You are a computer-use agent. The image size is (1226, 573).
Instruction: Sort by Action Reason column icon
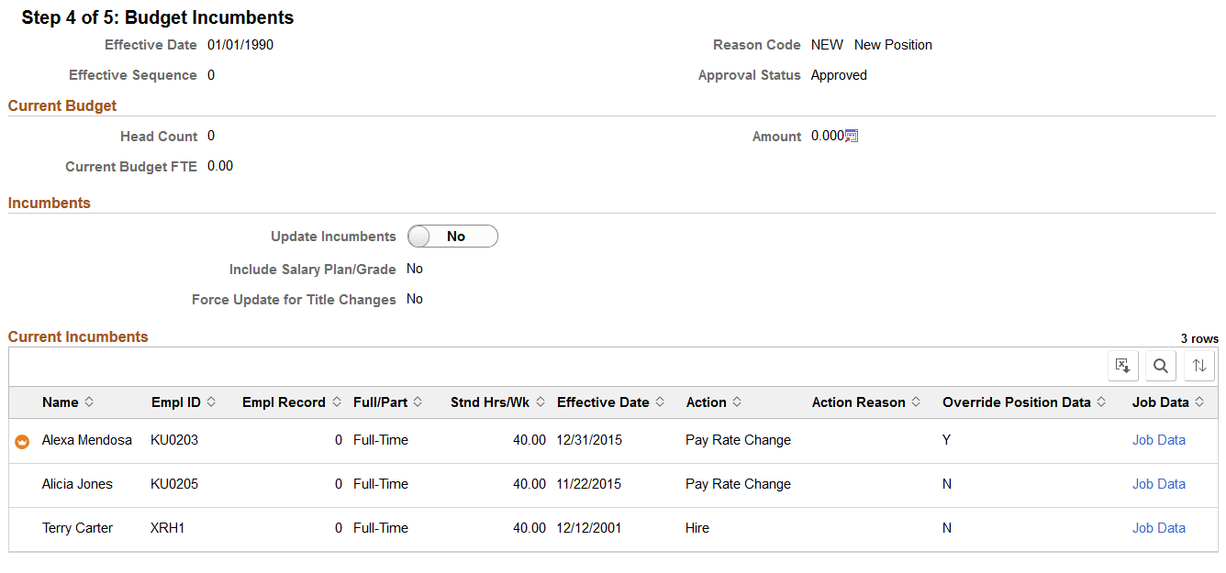916,402
